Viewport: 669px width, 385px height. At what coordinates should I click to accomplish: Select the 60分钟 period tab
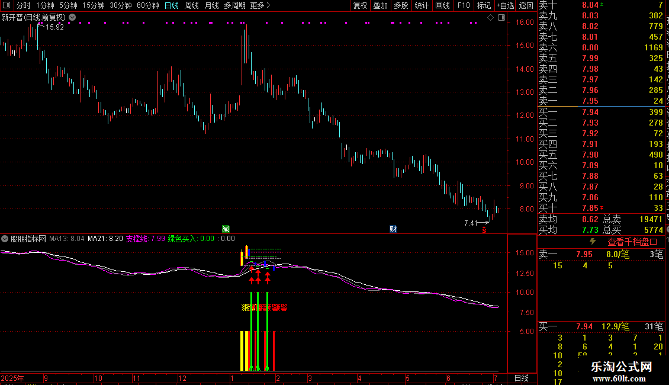[148, 5]
